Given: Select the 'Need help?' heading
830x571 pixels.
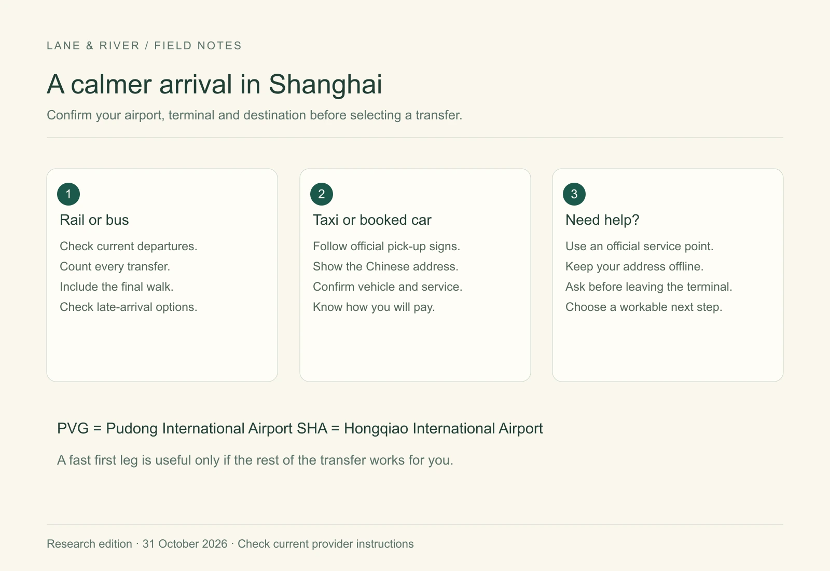Looking at the screenshot, I should 602,220.
